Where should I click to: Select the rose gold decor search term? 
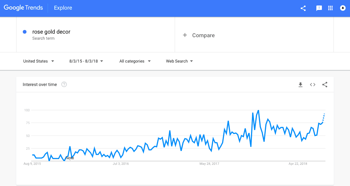[51, 32]
